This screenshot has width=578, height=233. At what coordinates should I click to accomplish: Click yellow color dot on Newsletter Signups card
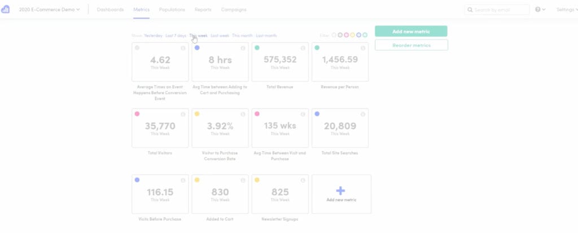pos(257,180)
